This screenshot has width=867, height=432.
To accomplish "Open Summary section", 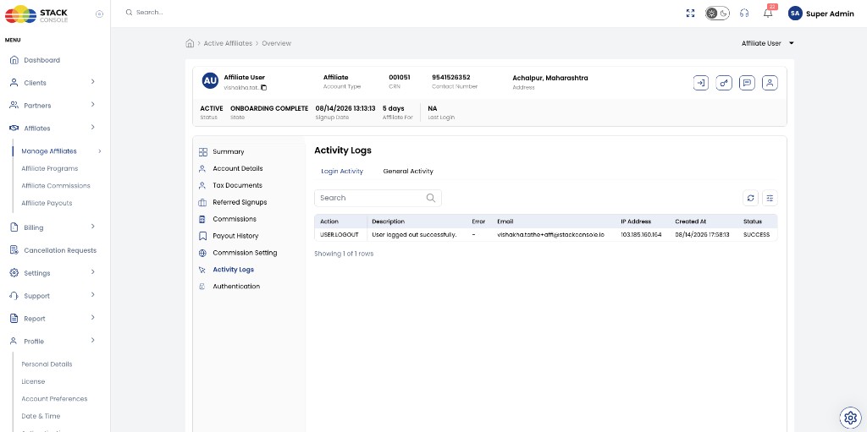I will [221, 151].
